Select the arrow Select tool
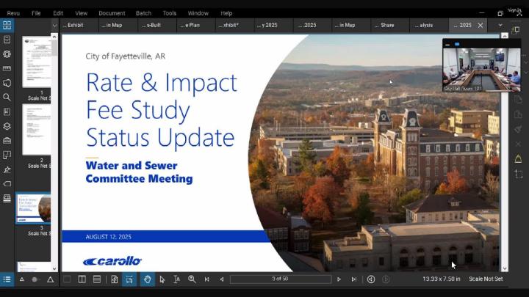529x297 pixels. point(162,279)
